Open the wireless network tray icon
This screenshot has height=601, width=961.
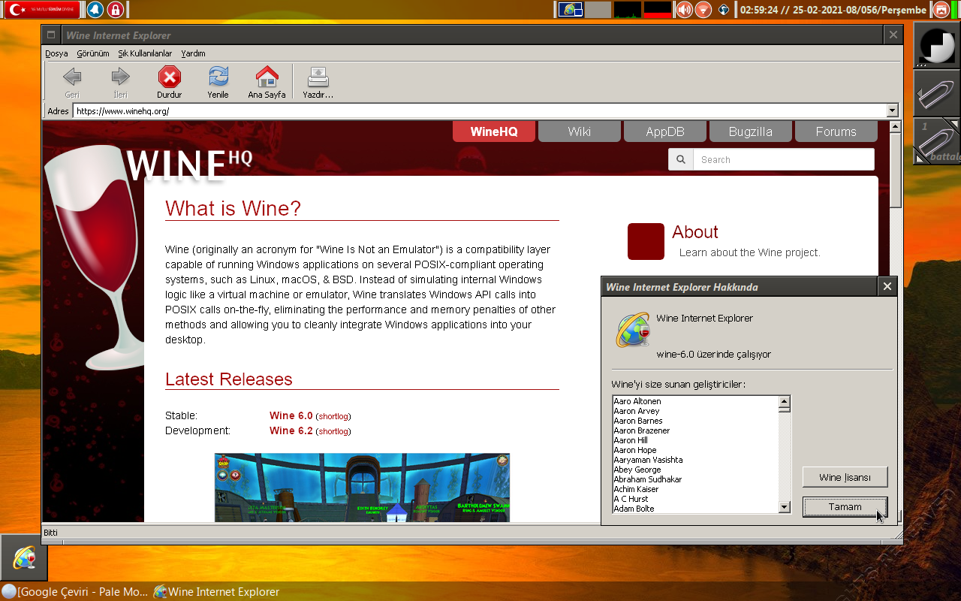click(703, 10)
